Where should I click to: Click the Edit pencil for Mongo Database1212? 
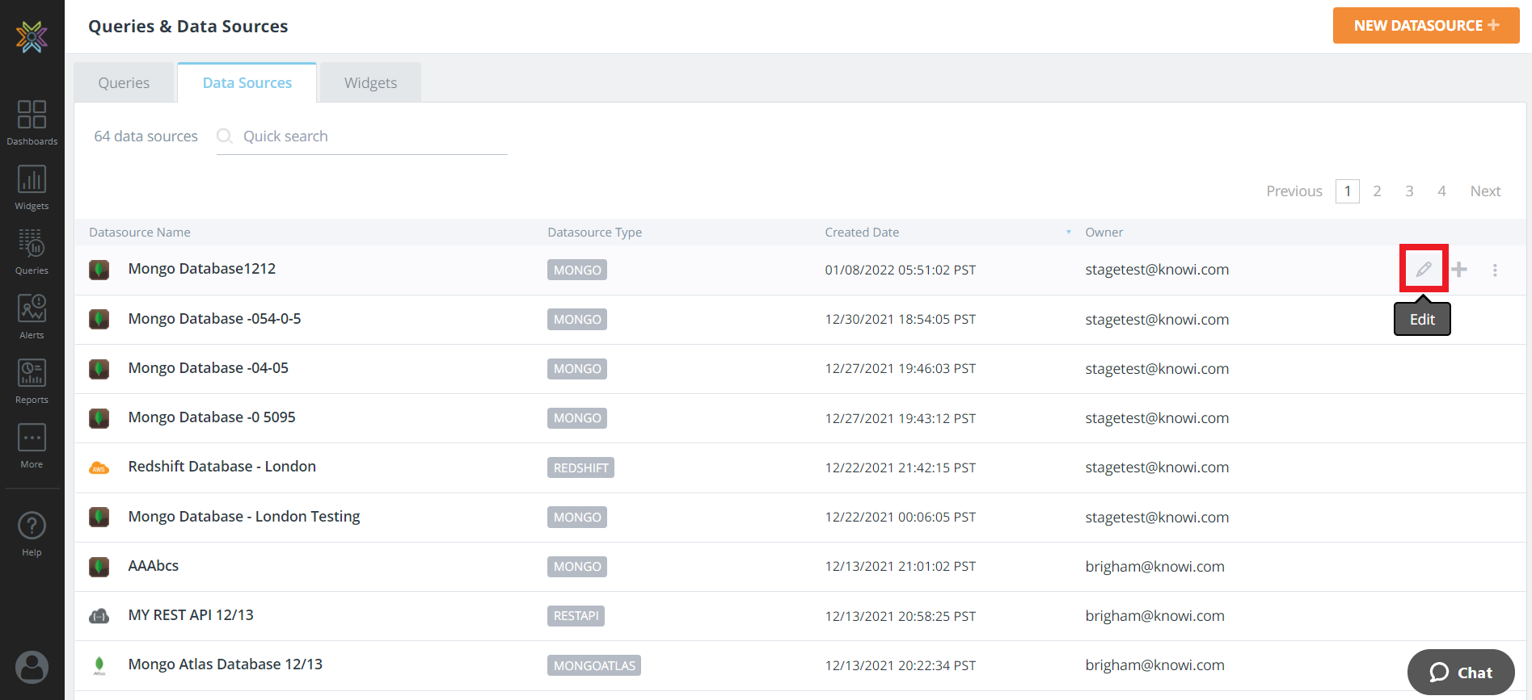pyautogui.click(x=1424, y=269)
